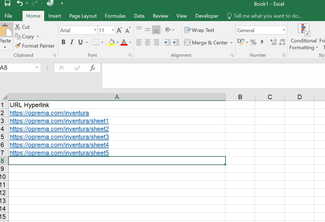Image resolution: width=325 pixels, height=222 pixels.
Task: Apply Comma Style icon
Action: point(262,42)
